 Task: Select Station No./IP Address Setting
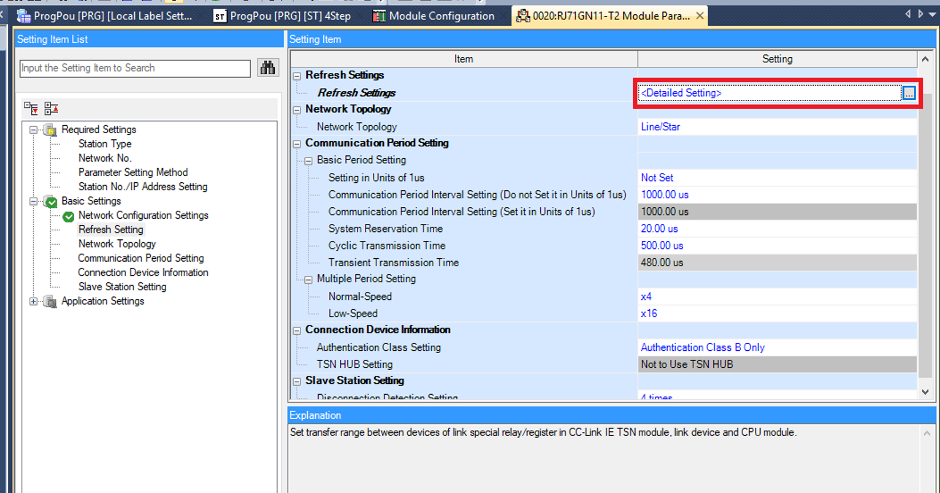click(x=143, y=187)
